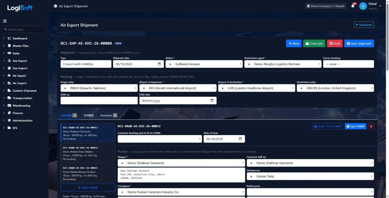
Task: Click the LogiSoft logo
Action: tap(20, 8)
